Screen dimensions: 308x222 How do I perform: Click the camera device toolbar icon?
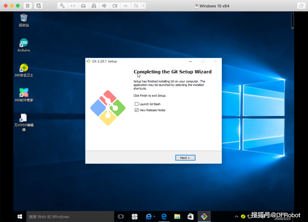click(94, 6)
